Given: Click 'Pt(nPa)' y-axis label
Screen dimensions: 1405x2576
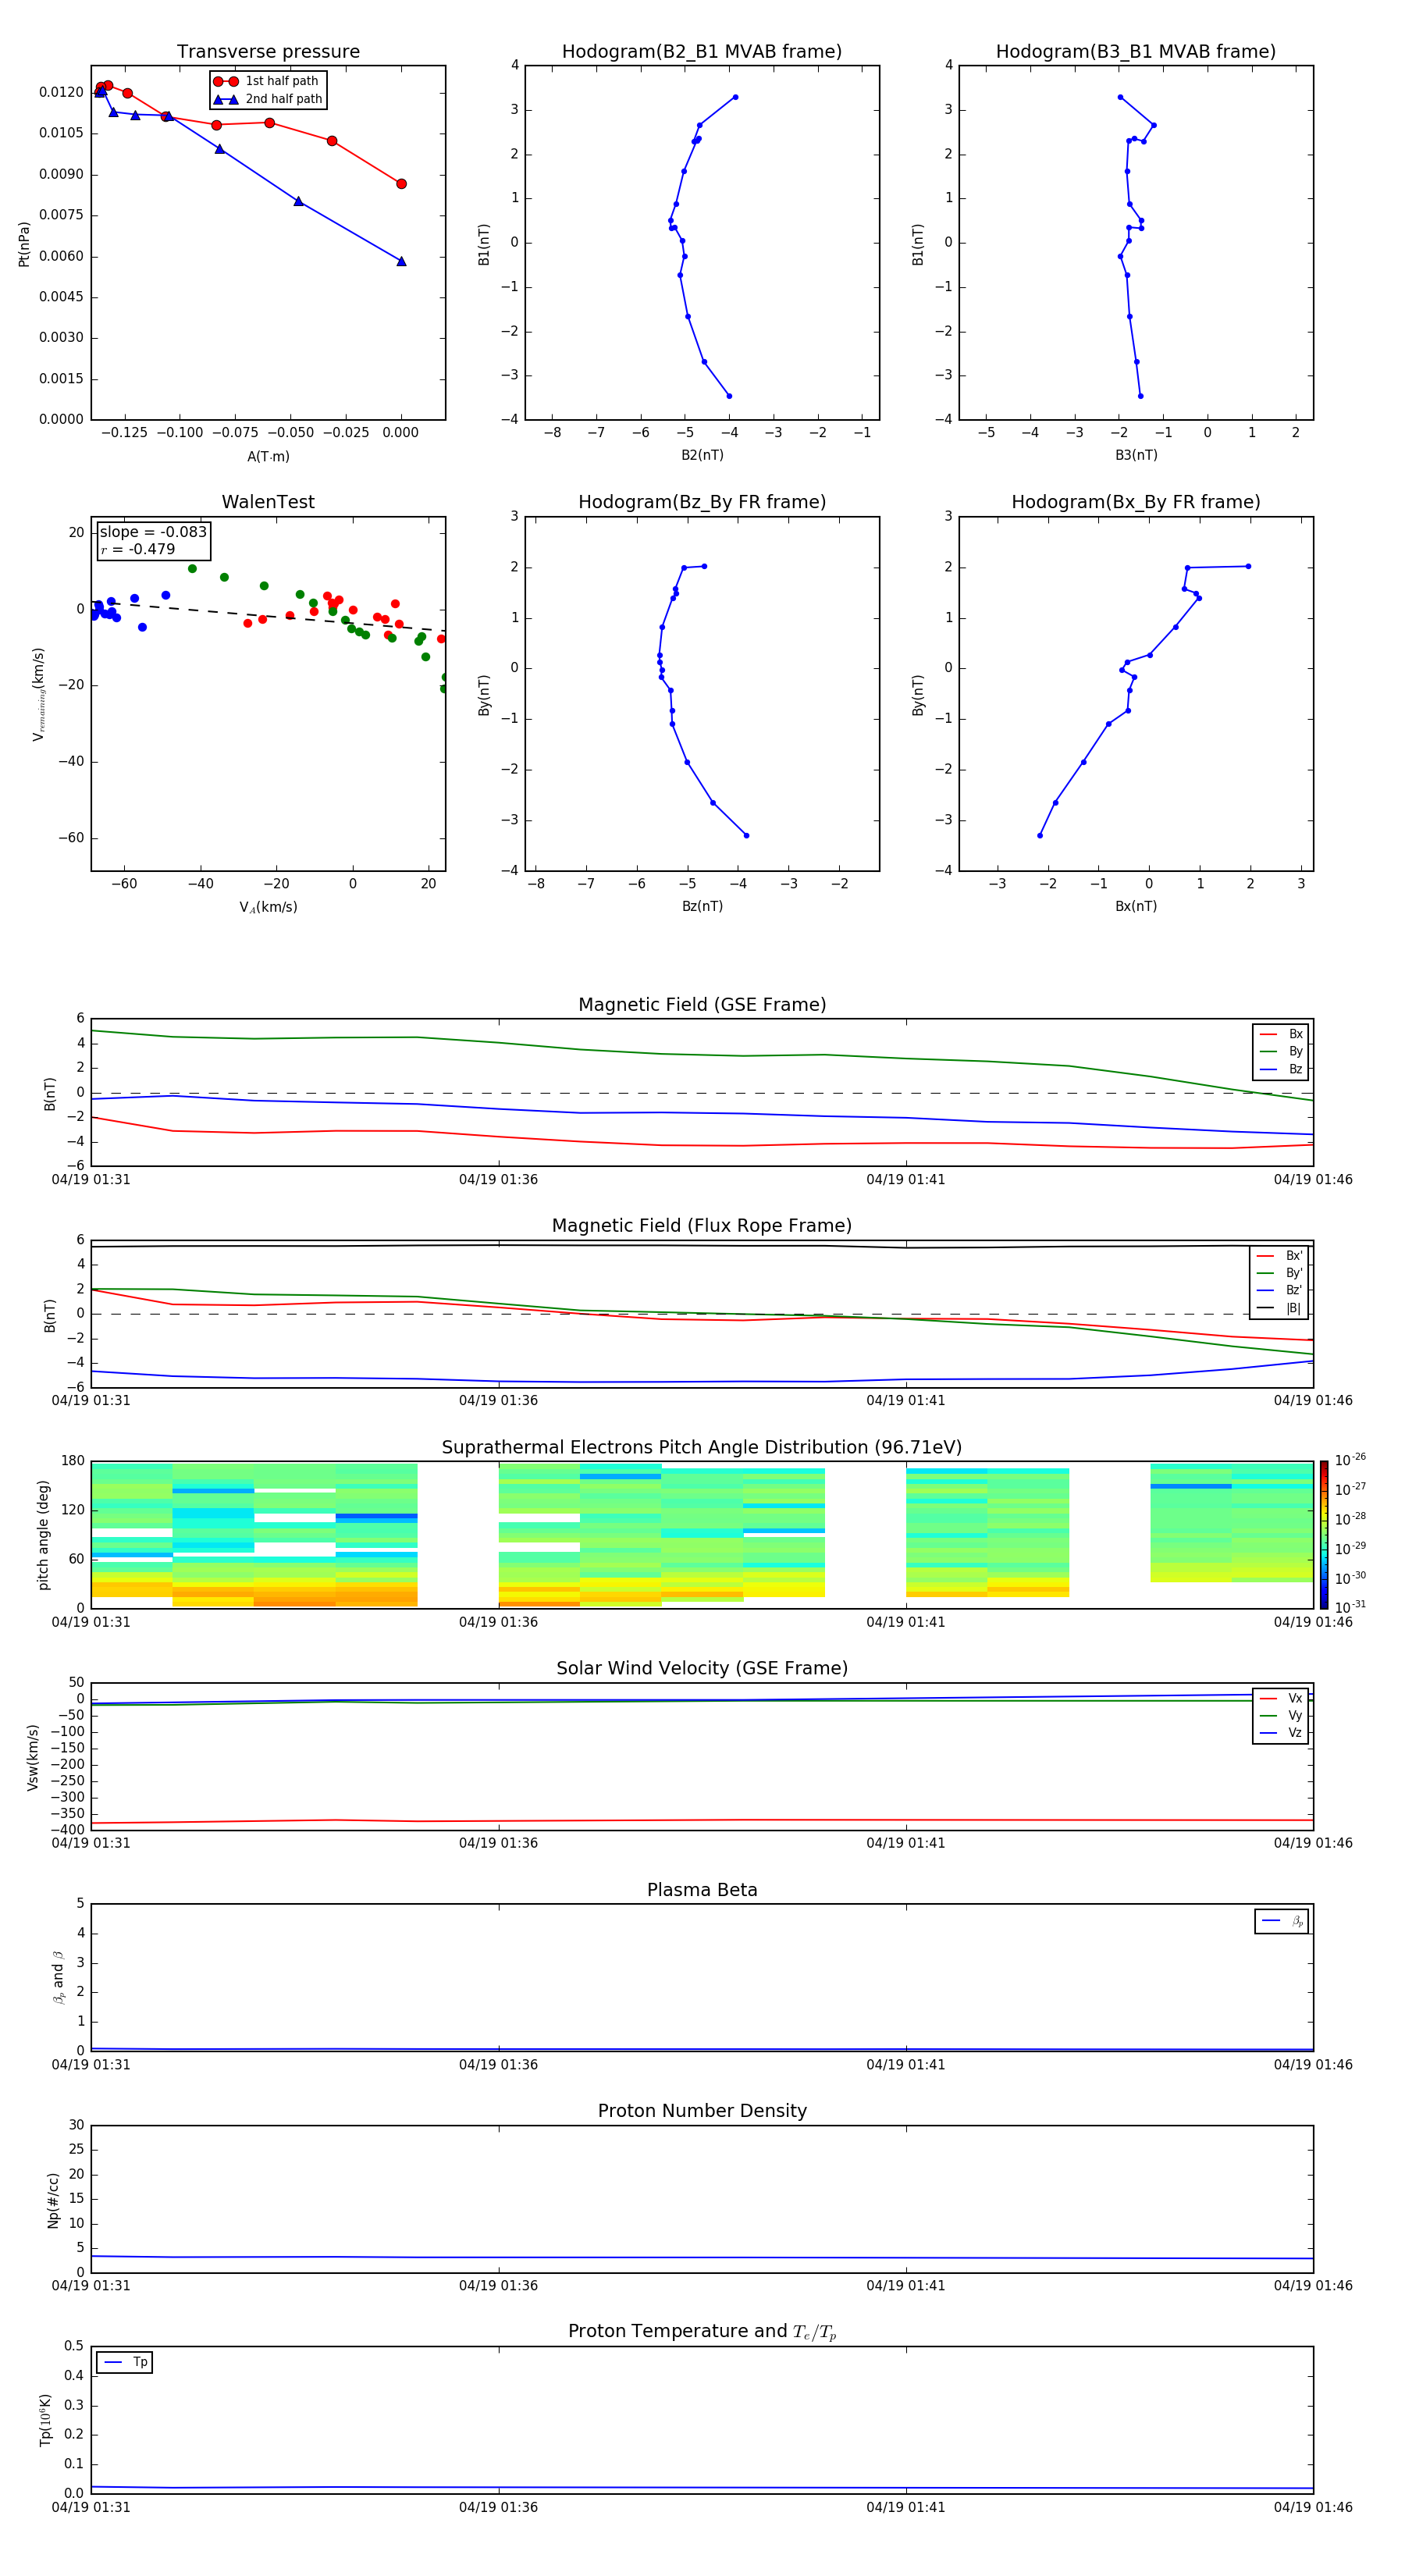Looking at the screenshot, I should 24,243.
